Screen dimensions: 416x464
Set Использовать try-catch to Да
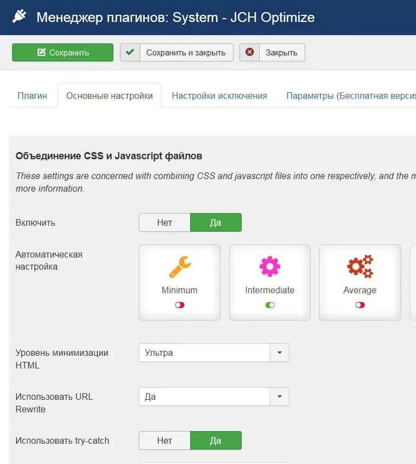(x=216, y=440)
